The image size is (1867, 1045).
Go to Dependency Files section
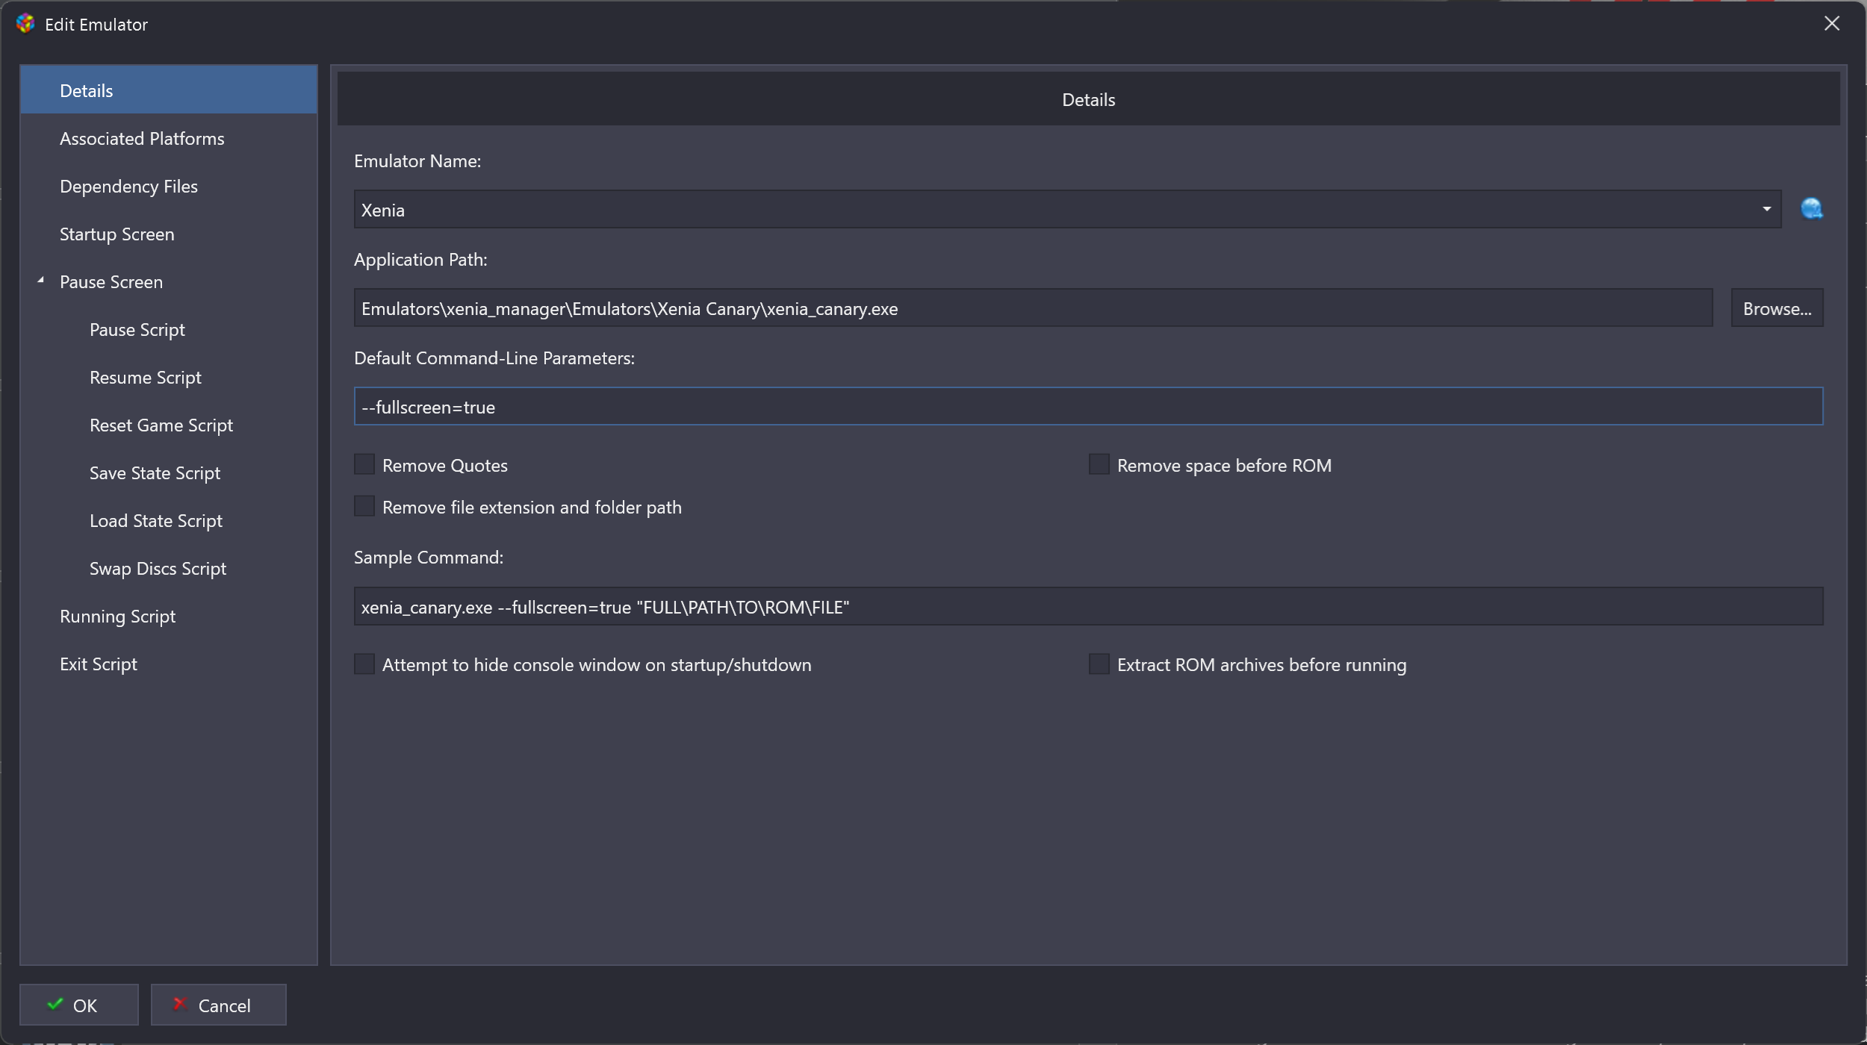click(169, 186)
